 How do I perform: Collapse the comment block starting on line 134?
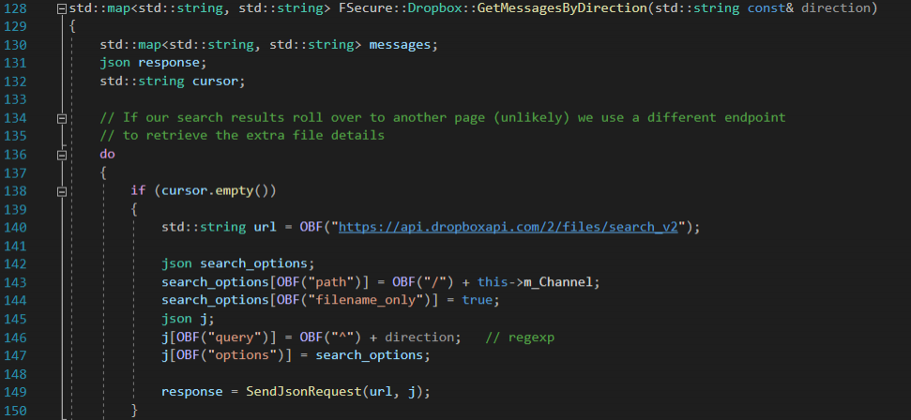tap(62, 118)
